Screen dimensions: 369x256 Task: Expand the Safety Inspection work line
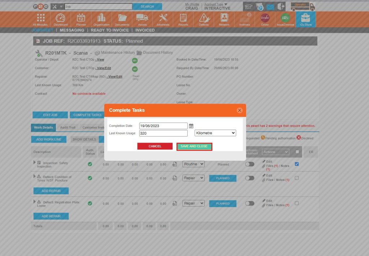click(35, 163)
